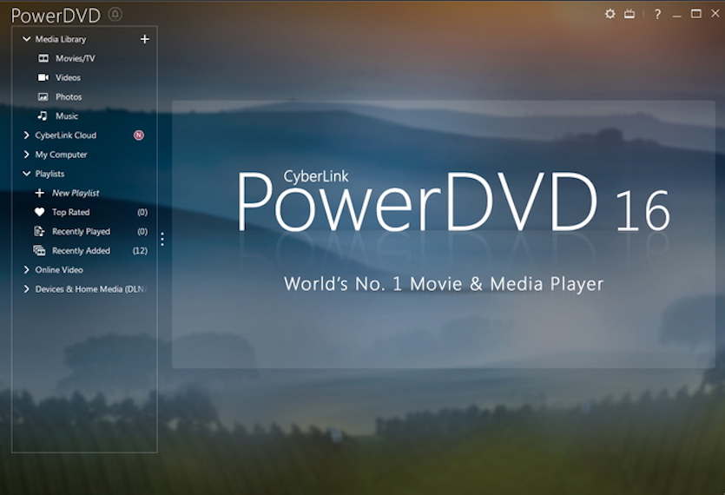Expand the Online Video section
The image size is (725, 495).
[x=26, y=270]
